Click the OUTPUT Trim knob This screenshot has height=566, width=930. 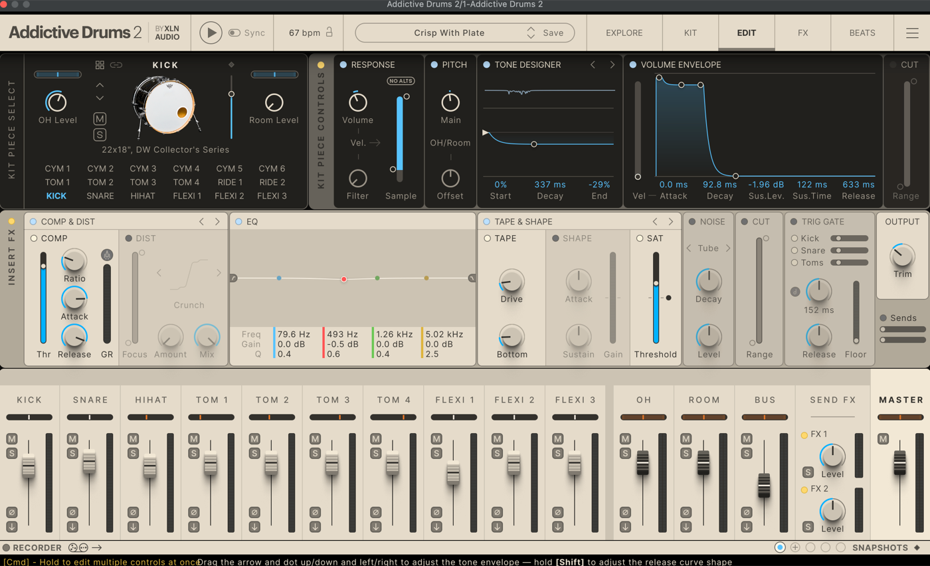click(x=902, y=256)
